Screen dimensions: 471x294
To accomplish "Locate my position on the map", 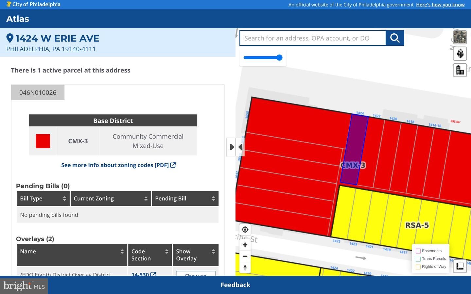I will pyautogui.click(x=245, y=230).
